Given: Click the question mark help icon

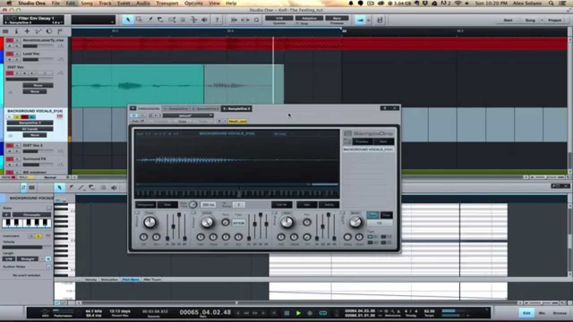Looking at the screenshot, I should point(217,20).
